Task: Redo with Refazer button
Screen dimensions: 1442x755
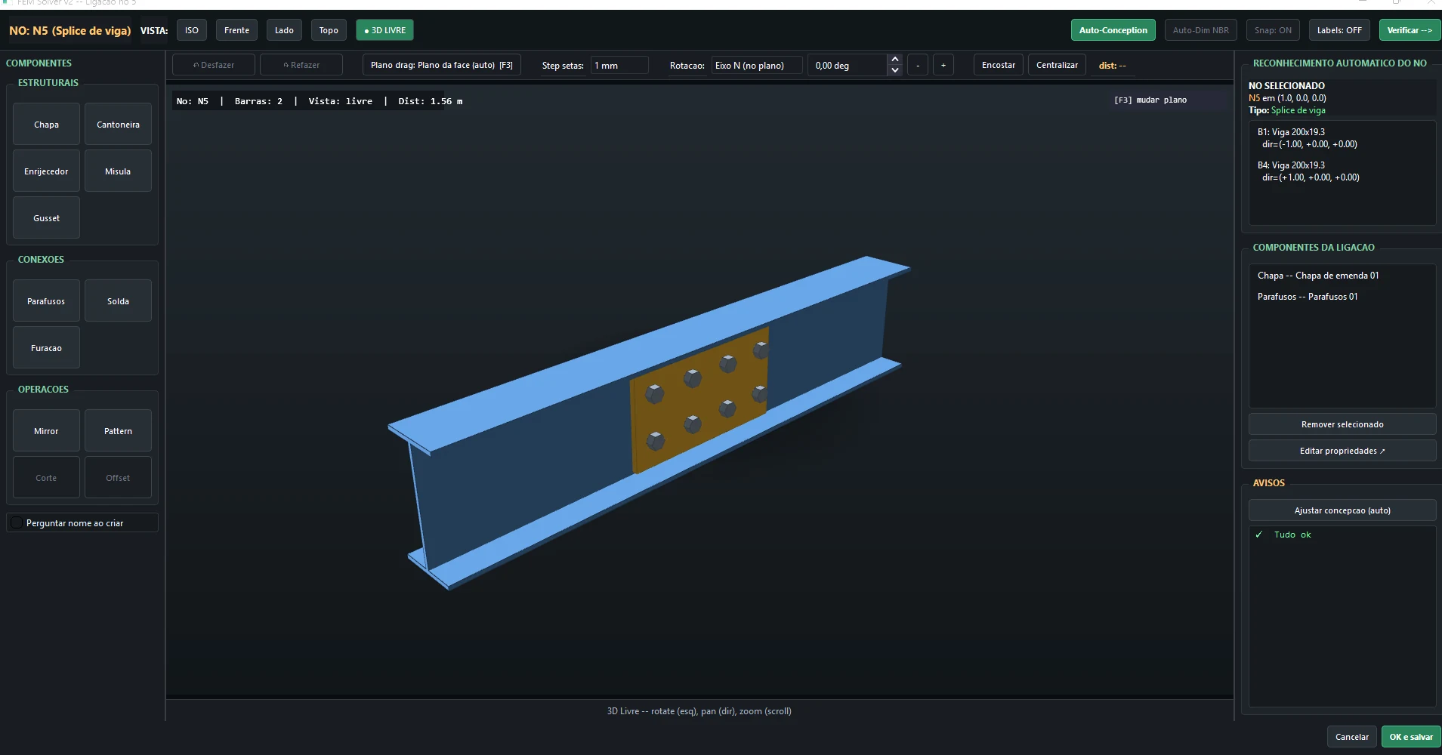Action: tap(301, 65)
